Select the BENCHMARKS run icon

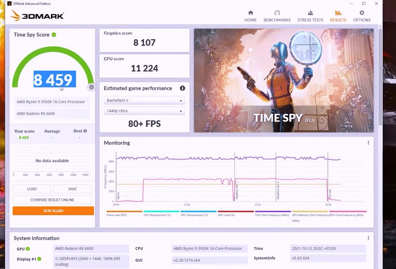[277, 12]
